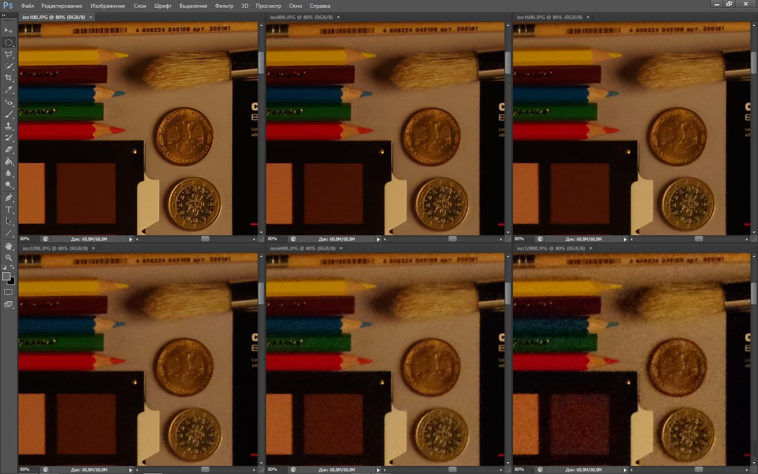
Task: Toggle Quick Mask mode
Action: 9,292
